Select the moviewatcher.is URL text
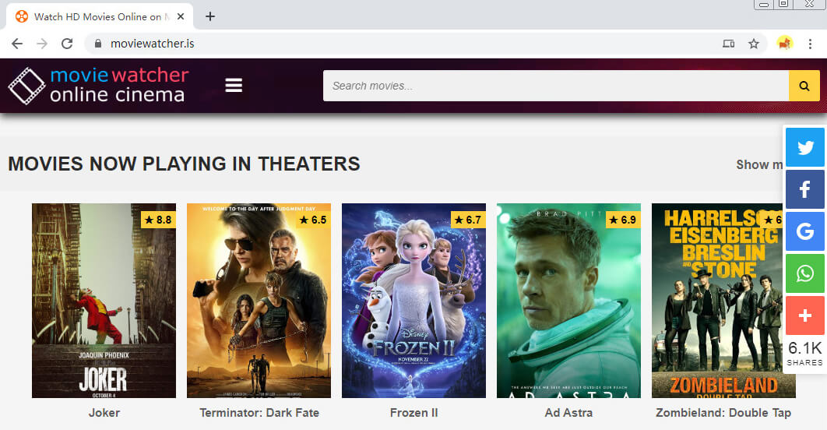 point(153,44)
